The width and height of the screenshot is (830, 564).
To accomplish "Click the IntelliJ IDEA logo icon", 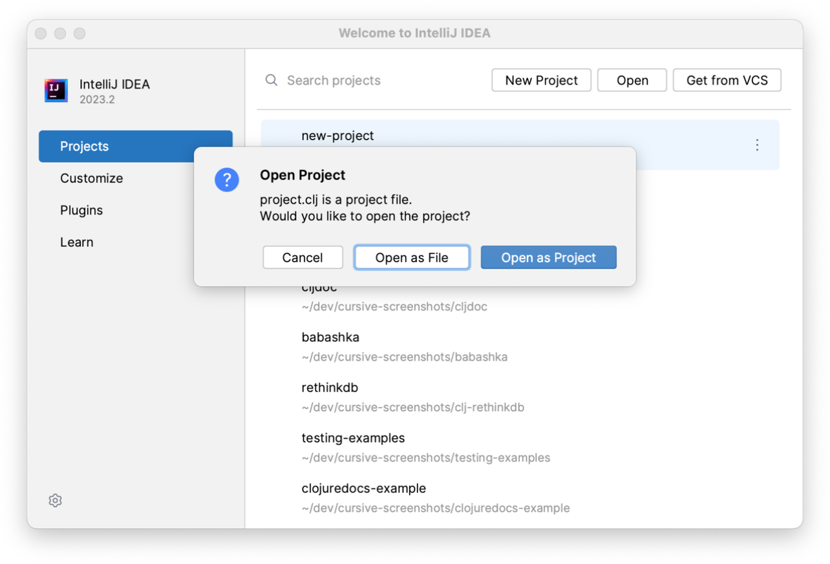I will click(x=56, y=90).
